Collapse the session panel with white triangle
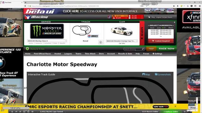 tap(175, 22)
